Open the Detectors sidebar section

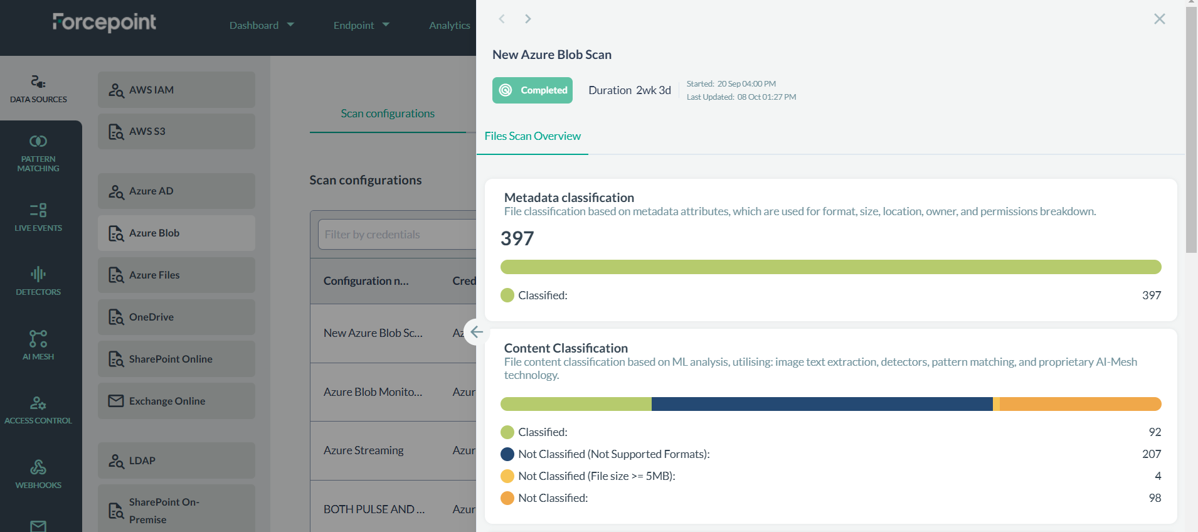click(x=38, y=281)
